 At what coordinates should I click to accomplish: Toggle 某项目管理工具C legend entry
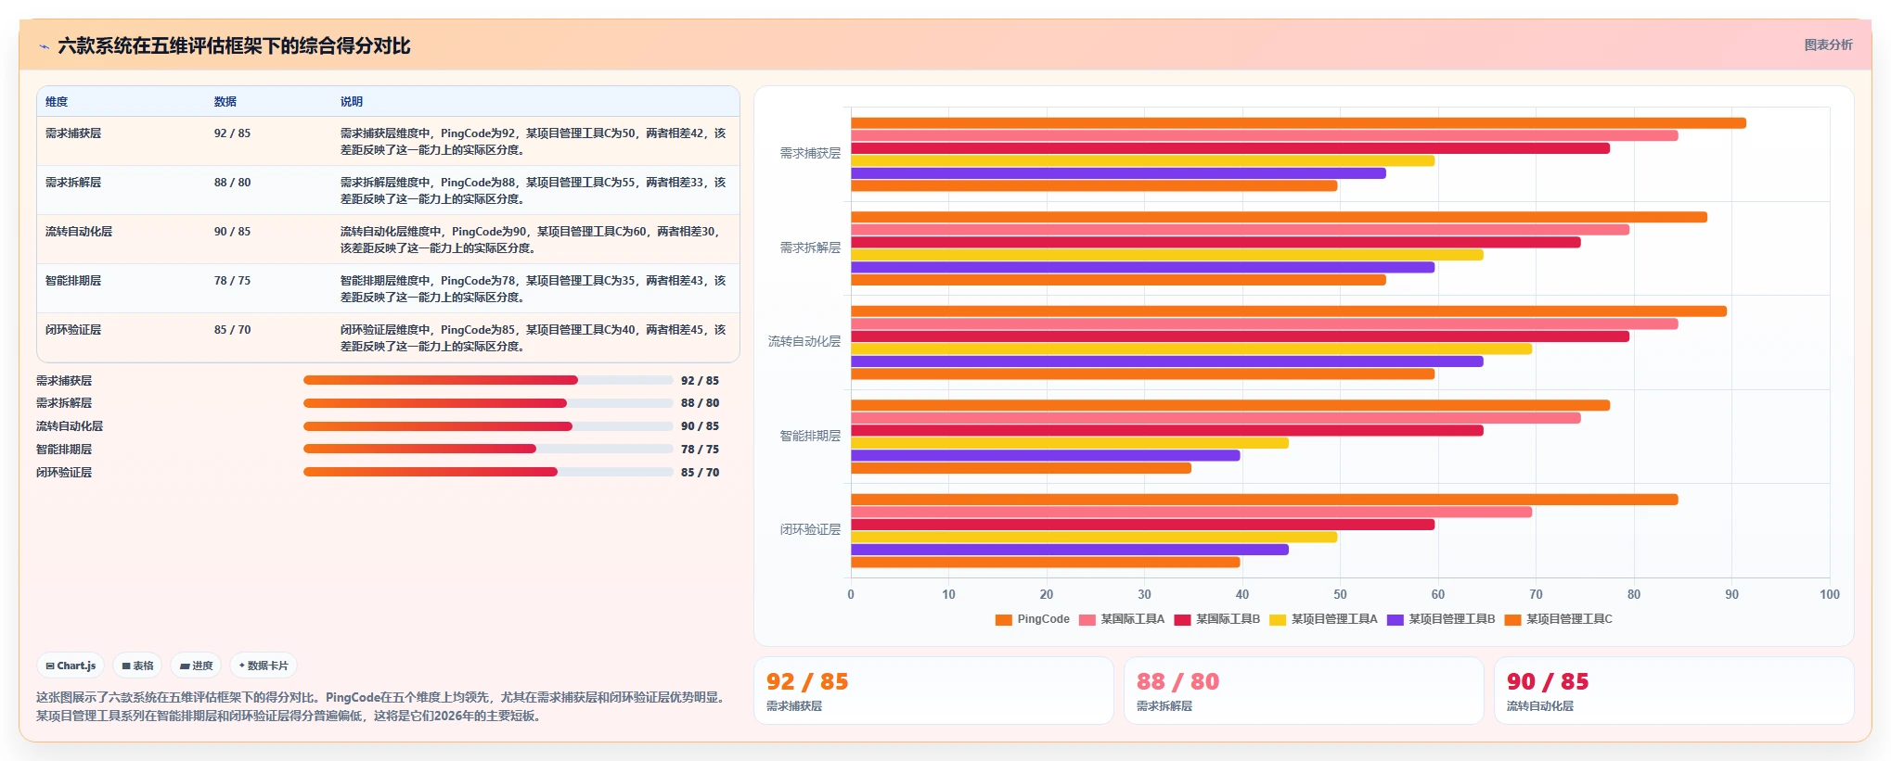[1558, 619]
